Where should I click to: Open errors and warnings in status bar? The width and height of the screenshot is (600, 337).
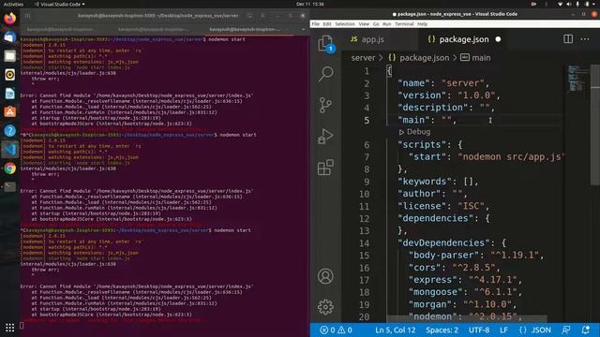(x=336, y=330)
